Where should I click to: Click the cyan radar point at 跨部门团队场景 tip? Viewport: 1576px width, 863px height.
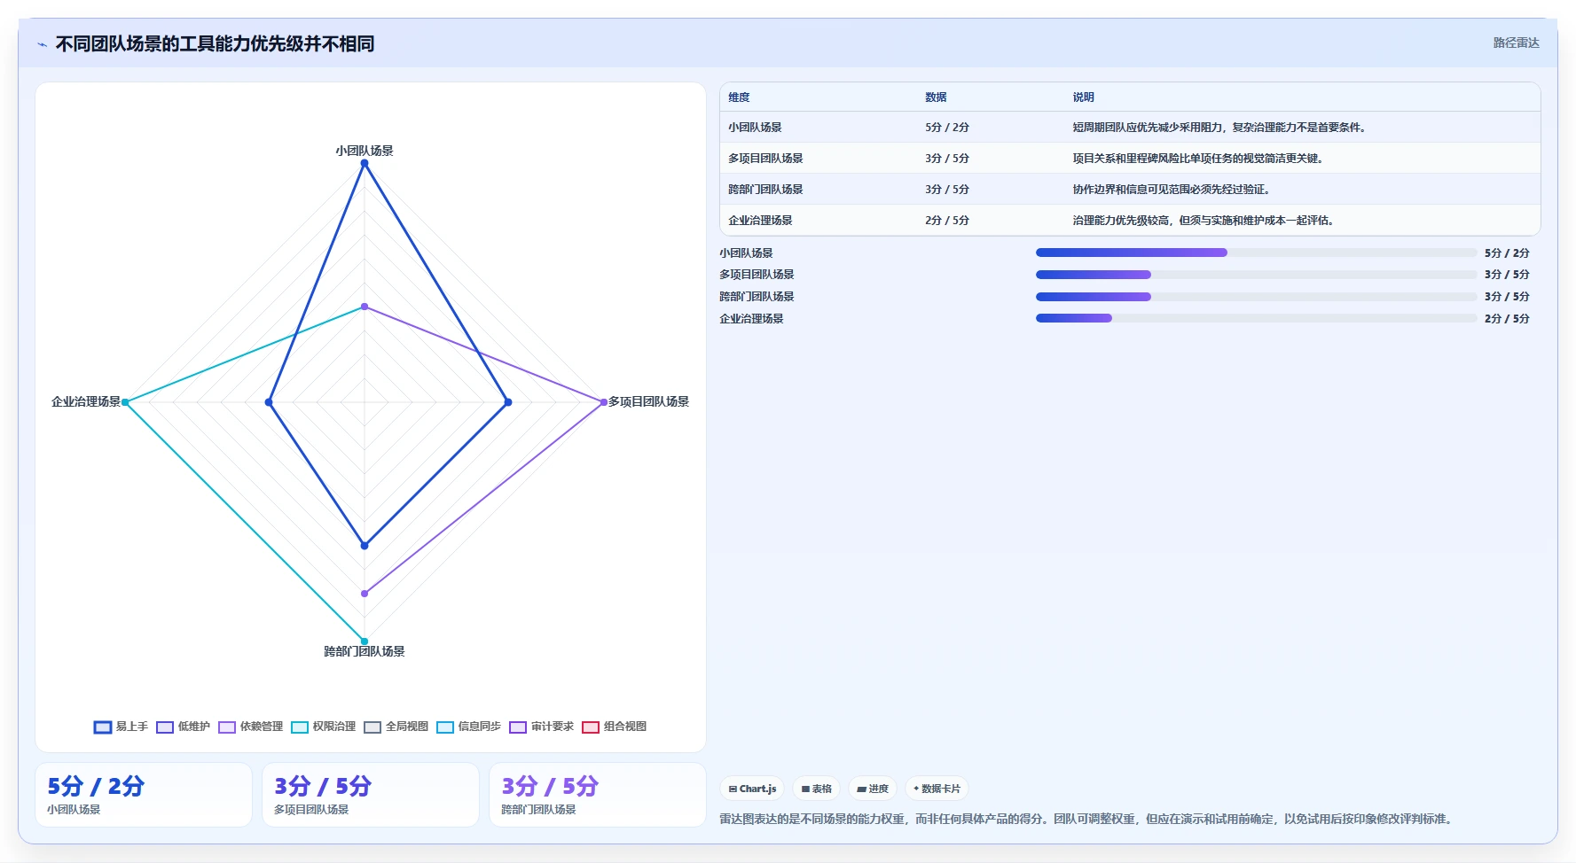365,641
